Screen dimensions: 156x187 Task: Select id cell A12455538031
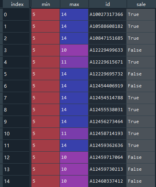click(x=107, y=110)
